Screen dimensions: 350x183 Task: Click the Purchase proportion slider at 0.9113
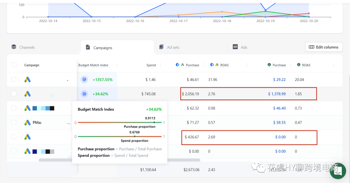tap(154, 122)
